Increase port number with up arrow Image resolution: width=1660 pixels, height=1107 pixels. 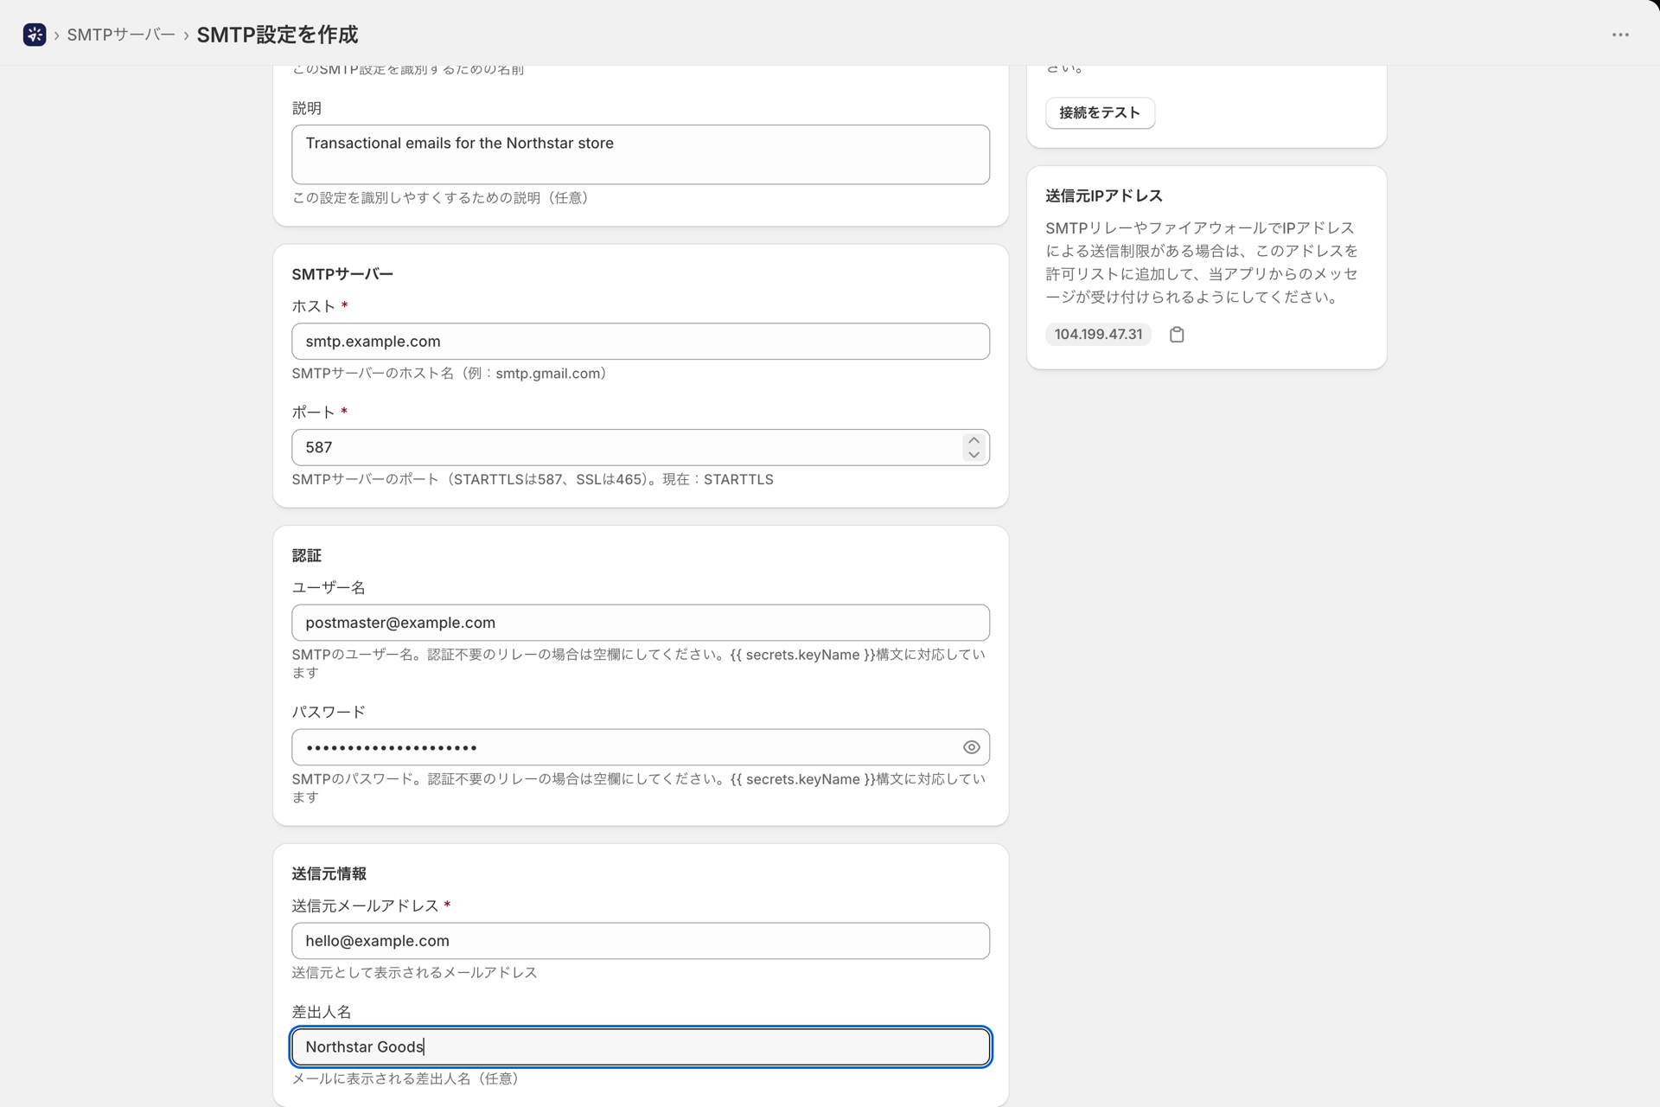[x=974, y=440]
